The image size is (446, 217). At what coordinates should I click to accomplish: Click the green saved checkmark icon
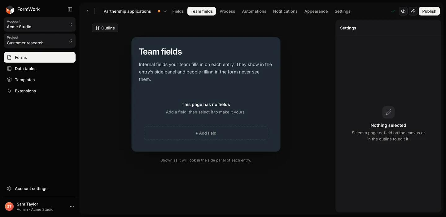393,11
